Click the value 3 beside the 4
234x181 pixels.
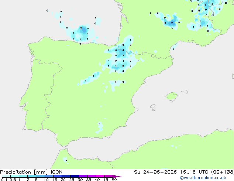click(x=116, y=50)
